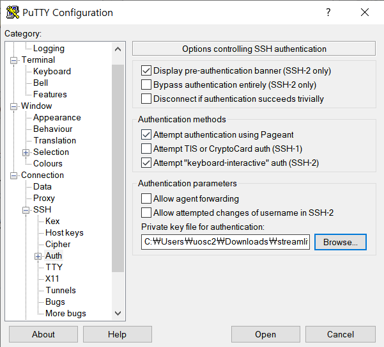Open the Window category
This screenshot has height=347, width=384.
36,106
